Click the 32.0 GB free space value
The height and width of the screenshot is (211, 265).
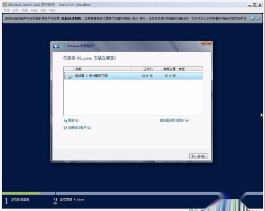[x=170, y=76]
